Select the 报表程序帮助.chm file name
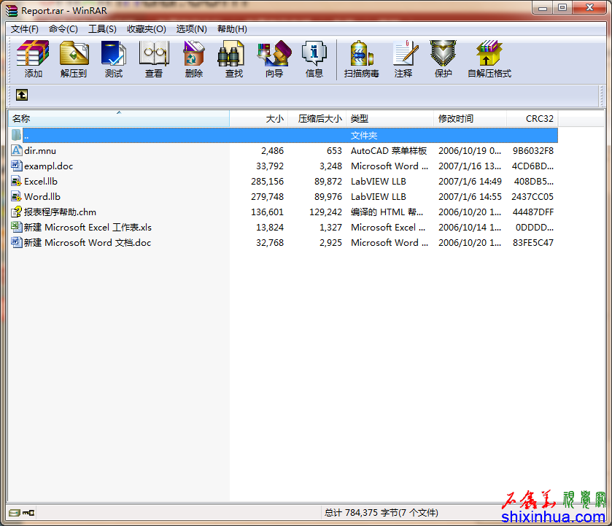The height and width of the screenshot is (526, 612). (x=60, y=212)
